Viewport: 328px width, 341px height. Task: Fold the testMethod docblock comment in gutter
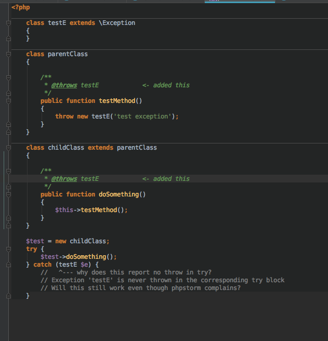pos(8,77)
